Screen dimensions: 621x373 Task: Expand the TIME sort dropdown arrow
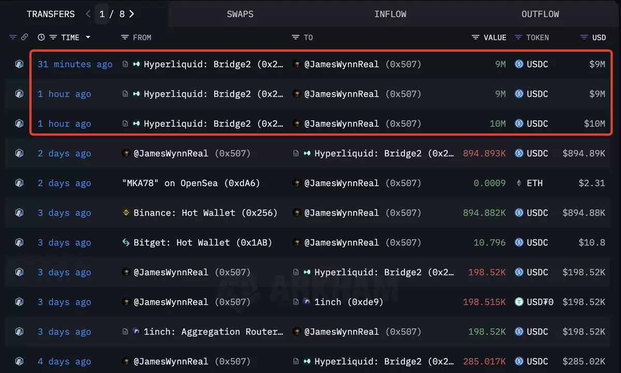tap(88, 37)
